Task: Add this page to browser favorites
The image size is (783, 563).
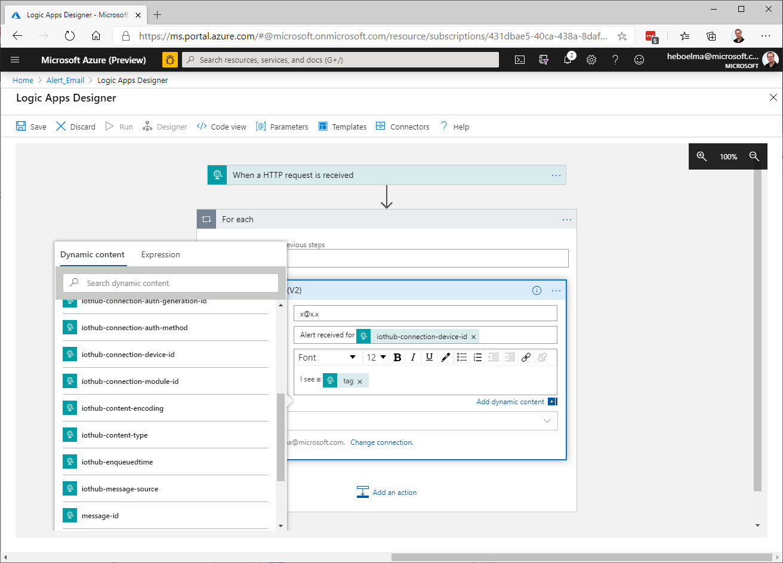Action: point(622,36)
